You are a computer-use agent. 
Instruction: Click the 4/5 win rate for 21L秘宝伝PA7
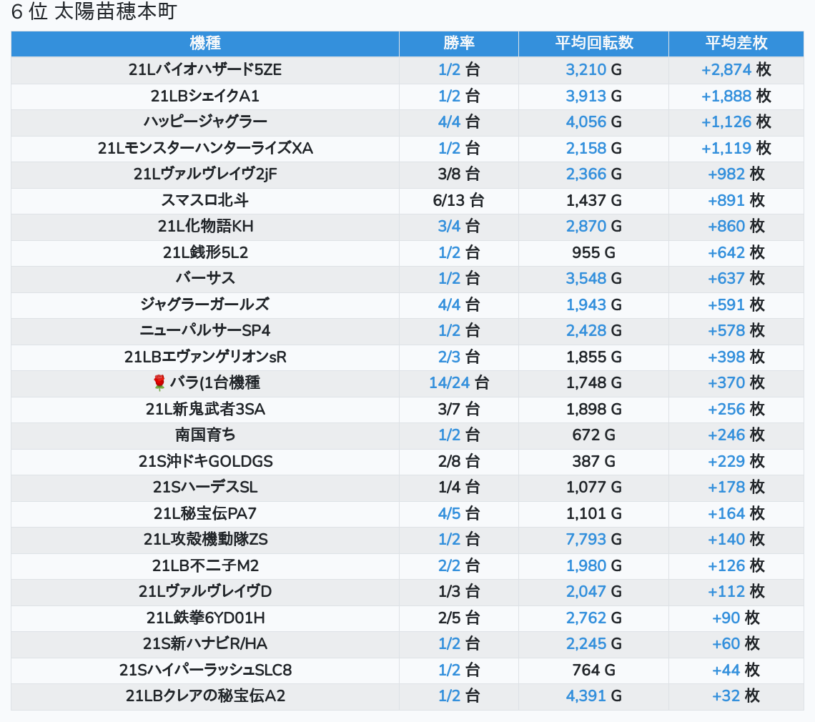point(449,513)
